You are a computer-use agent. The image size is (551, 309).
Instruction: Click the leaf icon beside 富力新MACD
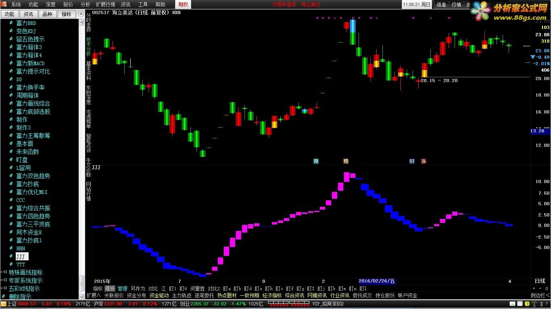click(11, 63)
